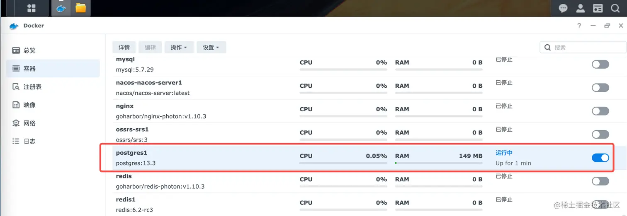Screen dimensions: 627x216
Task: Open the user account options icon
Action: pos(581,8)
